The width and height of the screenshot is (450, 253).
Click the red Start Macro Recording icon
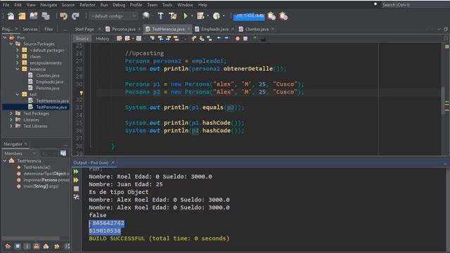pyautogui.click(x=238, y=39)
